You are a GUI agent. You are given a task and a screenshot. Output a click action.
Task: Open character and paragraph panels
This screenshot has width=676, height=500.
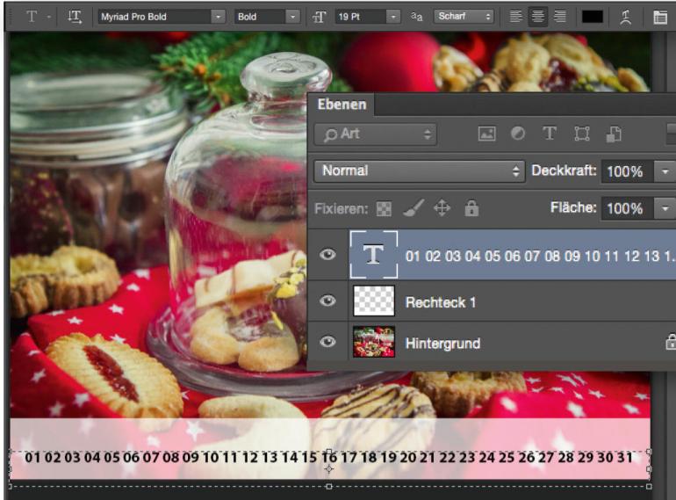tap(660, 18)
